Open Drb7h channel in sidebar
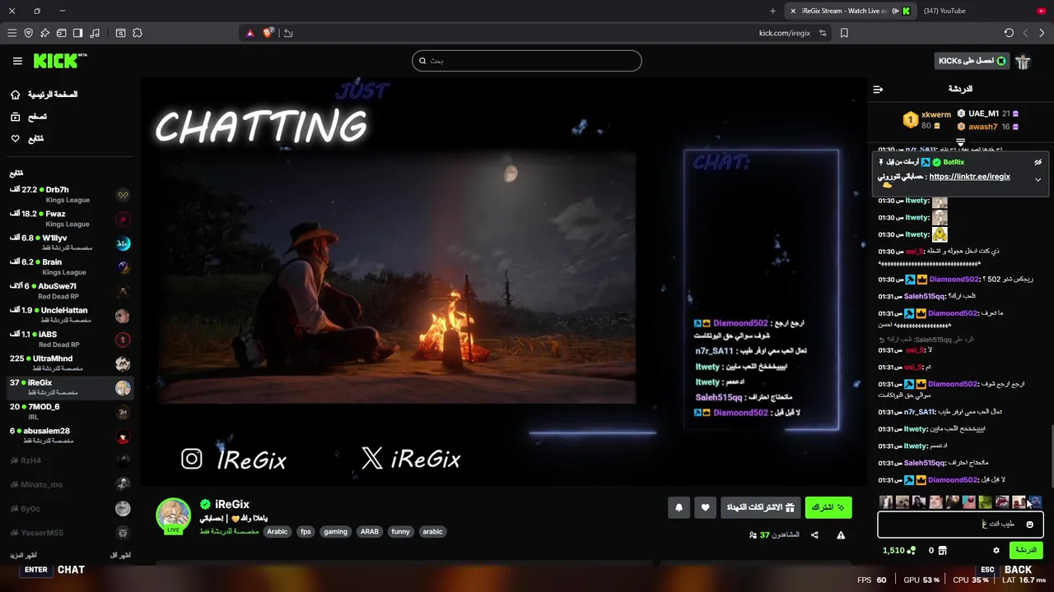Image resolution: width=1054 pixels, height=592 pixels. [x=69, y=195]
